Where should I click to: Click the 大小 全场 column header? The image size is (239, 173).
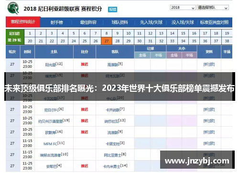[174, 55]
